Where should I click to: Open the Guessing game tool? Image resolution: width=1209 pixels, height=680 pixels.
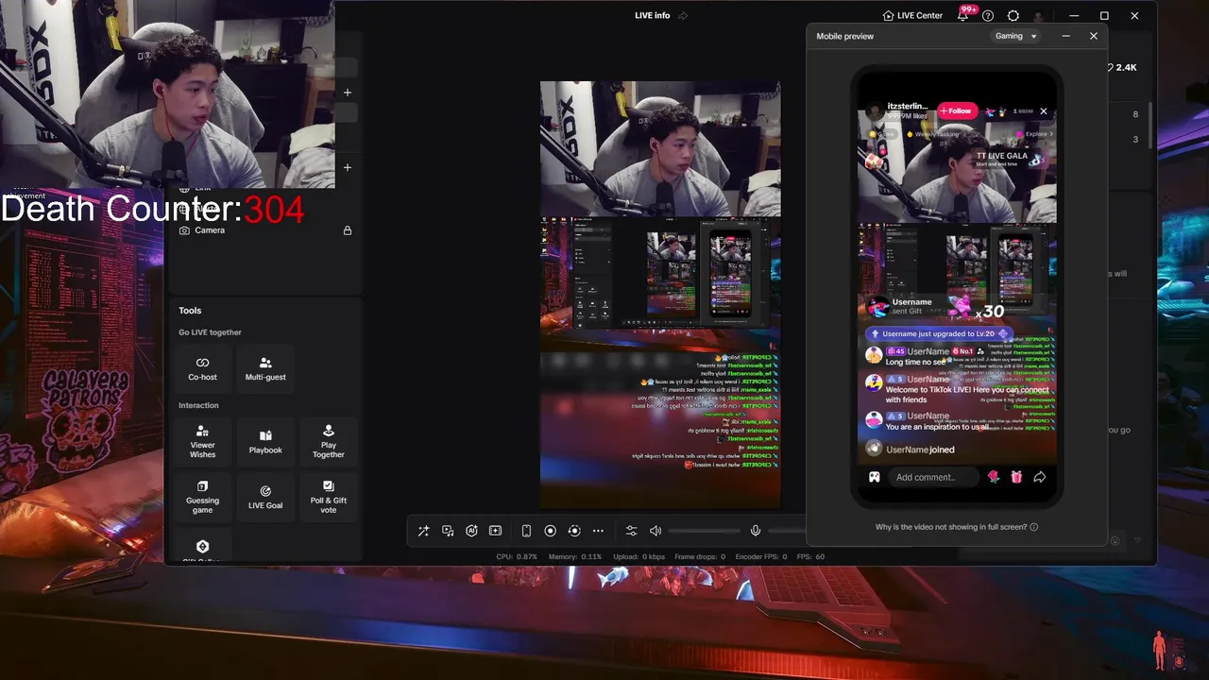point(202,497)
